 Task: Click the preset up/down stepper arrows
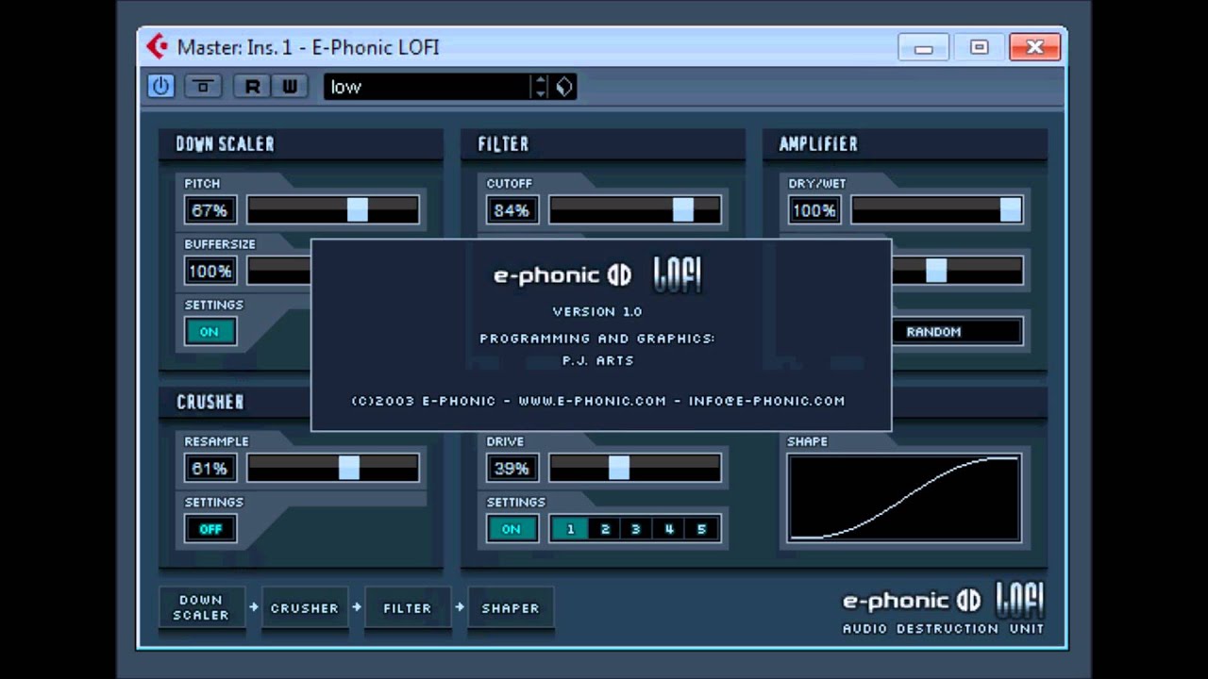(x=540, y=87)
